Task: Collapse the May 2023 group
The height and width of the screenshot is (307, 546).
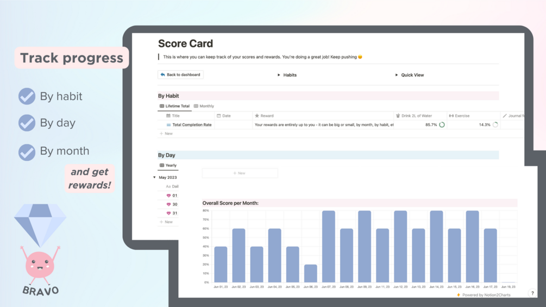Action: 155,177
